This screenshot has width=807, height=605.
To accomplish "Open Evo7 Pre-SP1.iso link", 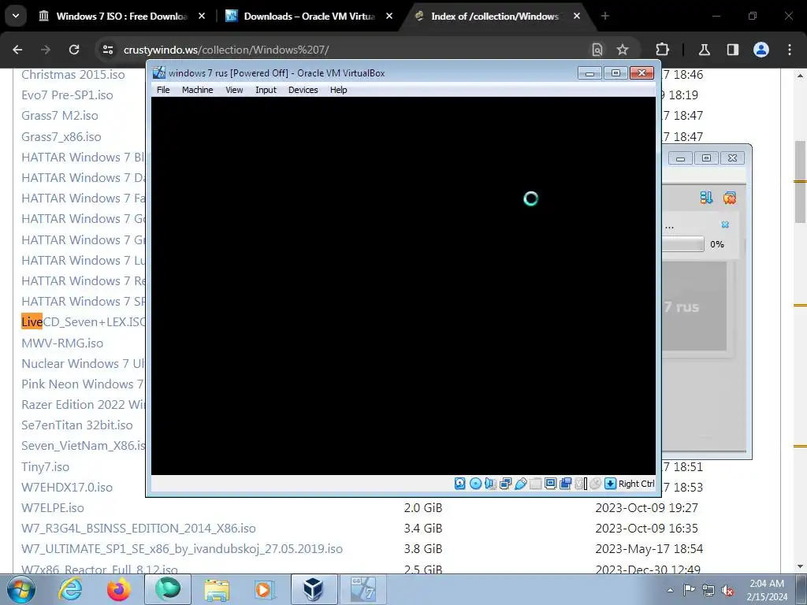I will click(67, 95).
